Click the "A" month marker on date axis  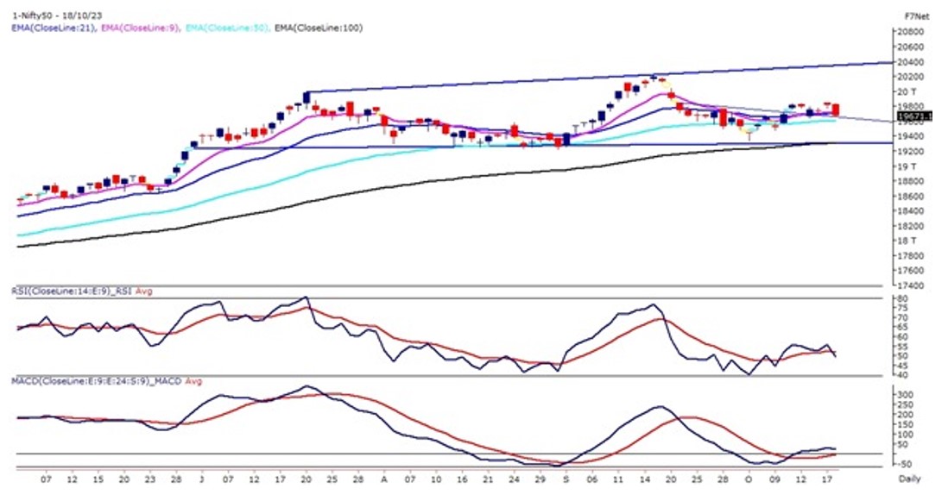pyautogui.click(x=384, y=479)
